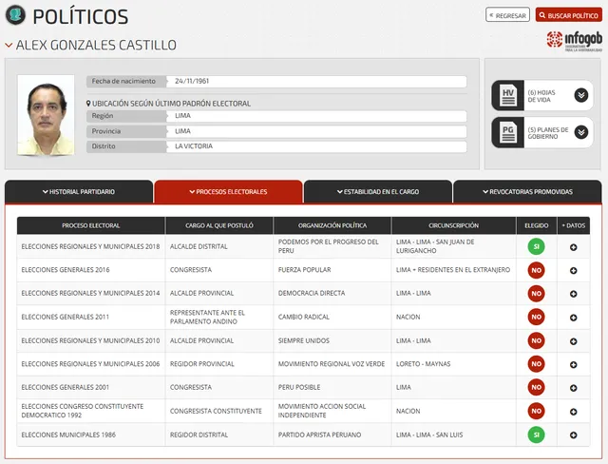This screenshot has width=608, height=464.
Task: Show more data for Elecciones Regionales 2006
Action: tap(573, 364)
